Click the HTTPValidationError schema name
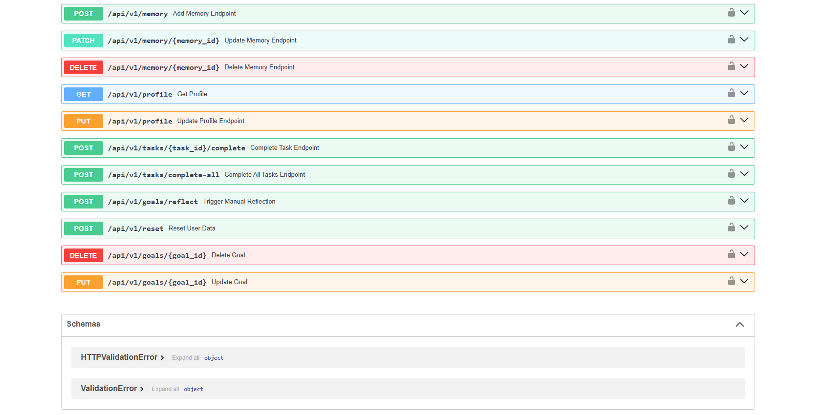This screenshot has width=823, height=415. pyautogui.click(x=119, y=357)
